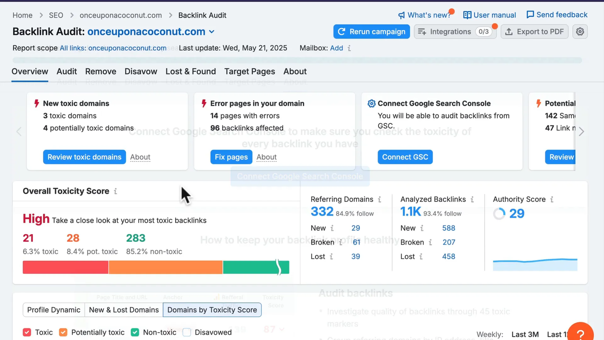Open All links: onceuponacoconut.com report scope
The height and width of the screenshot is (340, 604).
coord(113,48)
